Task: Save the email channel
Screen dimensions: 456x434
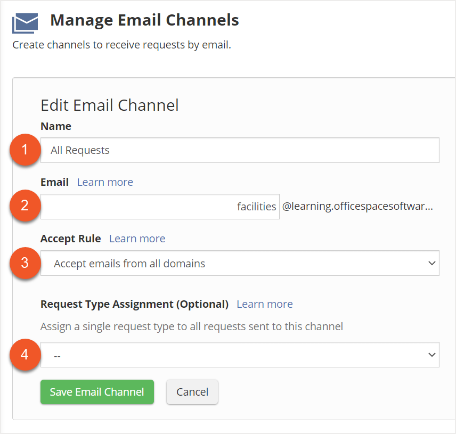Action: [x=97, y=391]
